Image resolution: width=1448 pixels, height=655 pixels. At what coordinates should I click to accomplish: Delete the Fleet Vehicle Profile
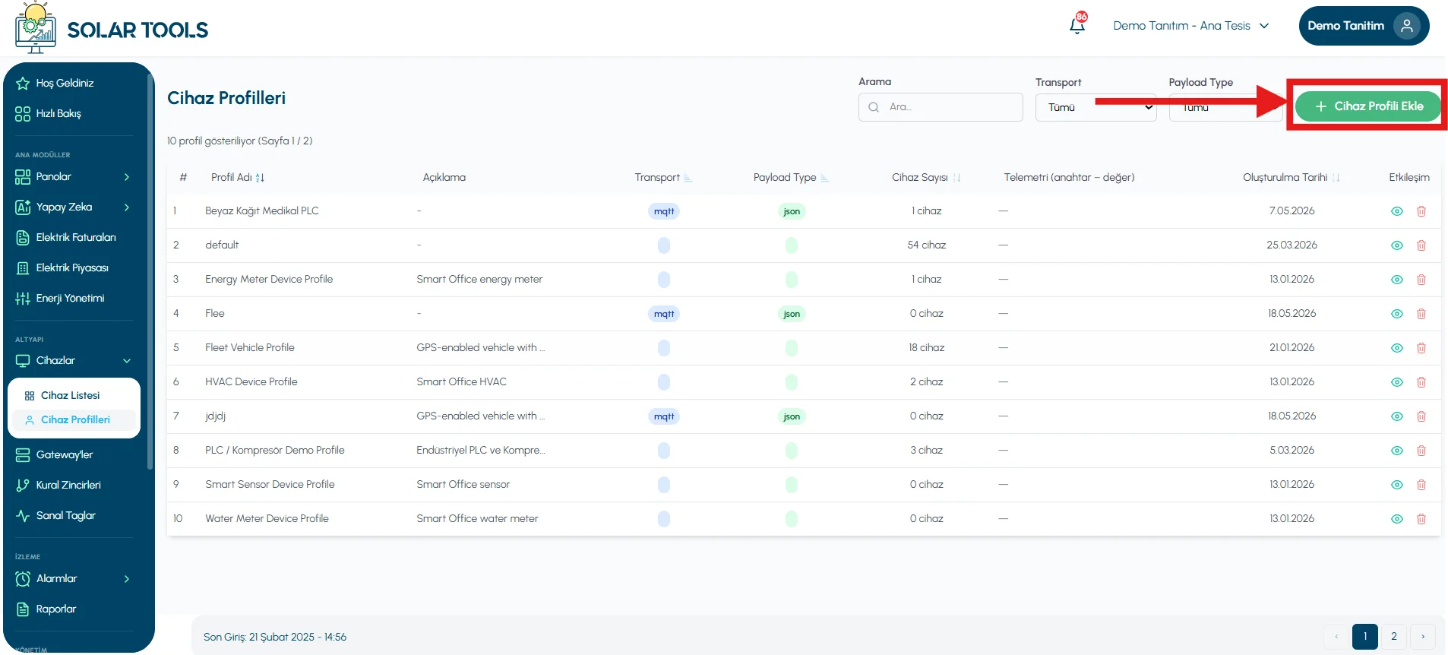(x=1421, y=348)
